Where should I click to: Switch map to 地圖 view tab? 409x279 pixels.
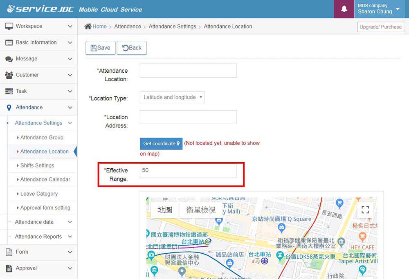click(x=165, y=210)
